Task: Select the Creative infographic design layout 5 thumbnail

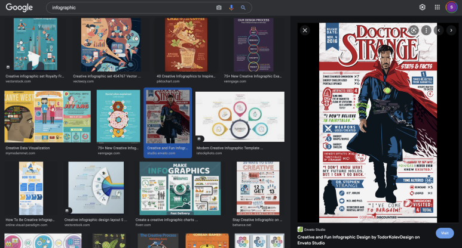Action: (x=96, y=188)
